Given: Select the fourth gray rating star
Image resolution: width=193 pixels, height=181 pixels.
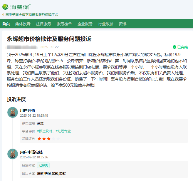Looking at the screenshot, I should 53,139.
